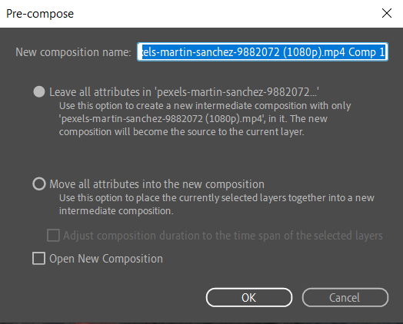Close the Pre-compose dialog with the X

(x=387, y=13)
